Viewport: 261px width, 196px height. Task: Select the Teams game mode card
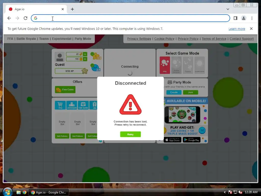click(188, 65)
